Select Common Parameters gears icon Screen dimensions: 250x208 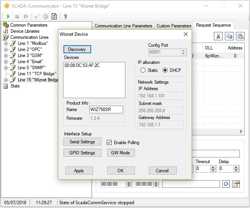(x=6, y=25)
